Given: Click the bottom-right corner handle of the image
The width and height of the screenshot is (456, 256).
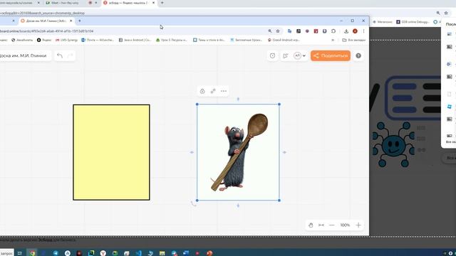Looking at the screenshot, I should coord(279,201).
